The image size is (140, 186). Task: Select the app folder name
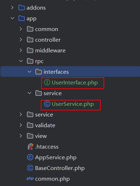32,19
